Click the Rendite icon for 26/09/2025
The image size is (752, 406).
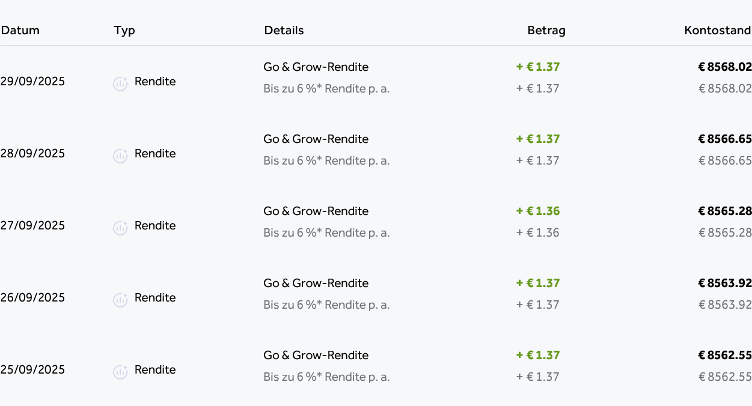pos(120,300)
